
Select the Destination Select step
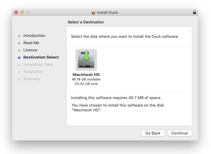pyautogui.click(x=41, y=57)
